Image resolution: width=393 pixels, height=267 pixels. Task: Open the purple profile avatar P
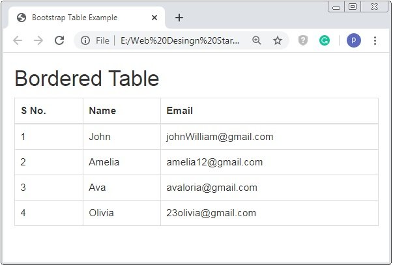[x=354, y=40]
